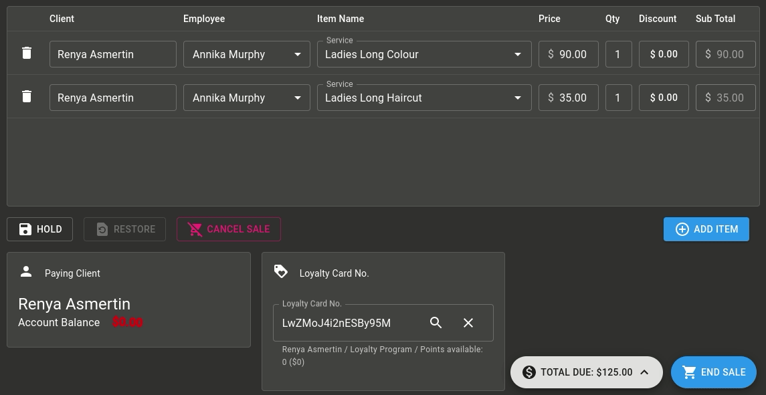766x395 pixels.
Task: Cancel the sale
Action: tap(229, 229)
